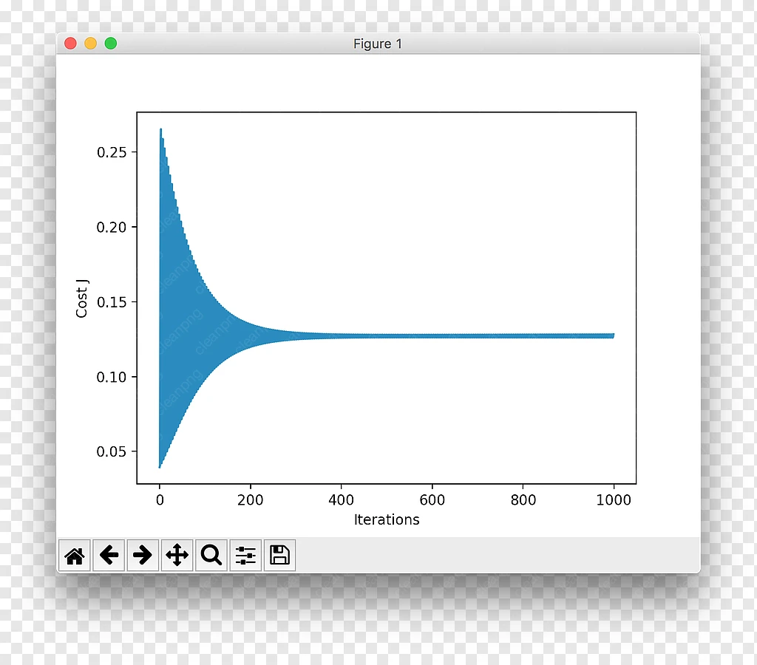Click the Iterations x-axis label
The image size is (757, 665).
click(x=387, y=519)
